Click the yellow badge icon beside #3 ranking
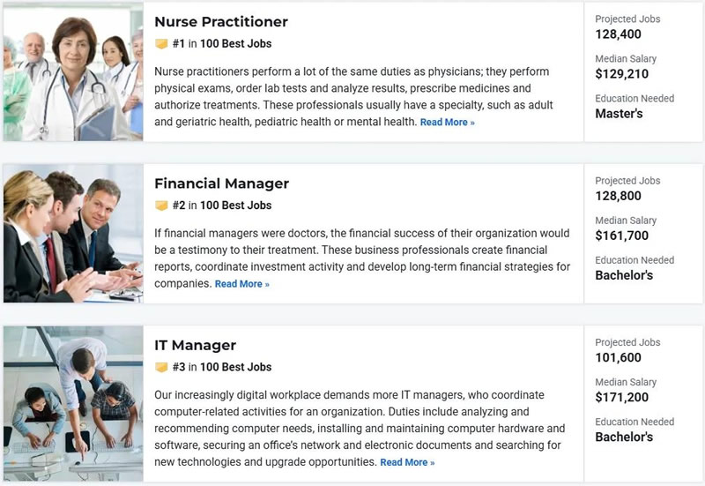Viewport: 705px width, 486px height. point(161,367)
